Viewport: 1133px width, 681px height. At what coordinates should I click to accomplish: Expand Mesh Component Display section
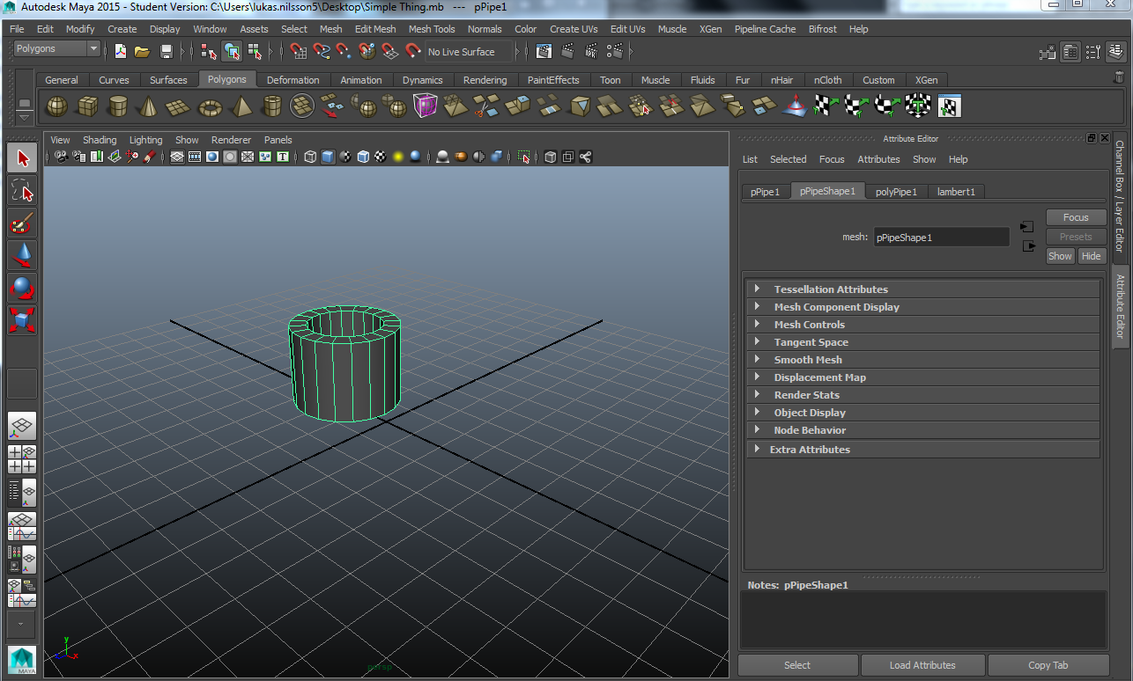click(x=922, y=306)
